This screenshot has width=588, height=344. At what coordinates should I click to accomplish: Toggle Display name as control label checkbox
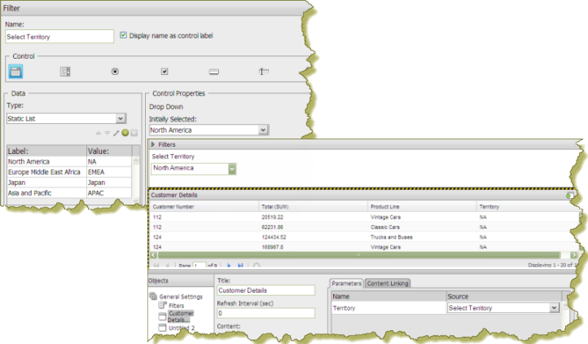[x=123, y=35]
